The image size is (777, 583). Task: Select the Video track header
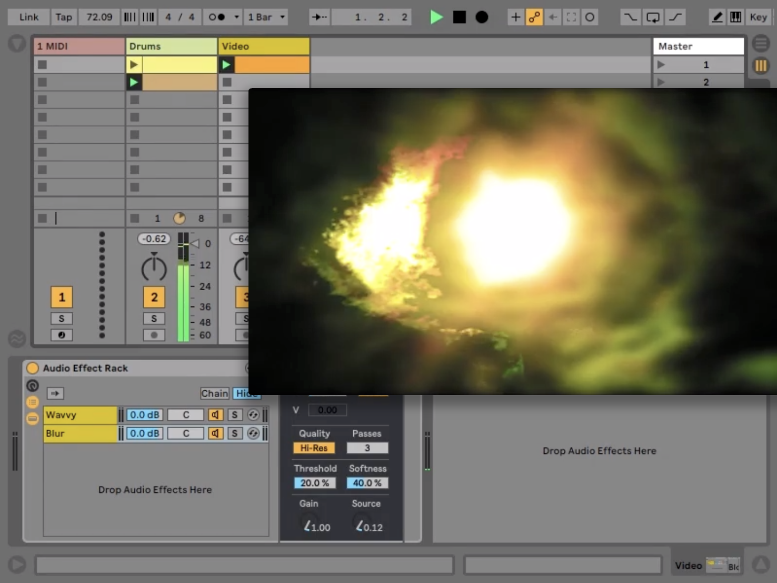coord(264,46)
